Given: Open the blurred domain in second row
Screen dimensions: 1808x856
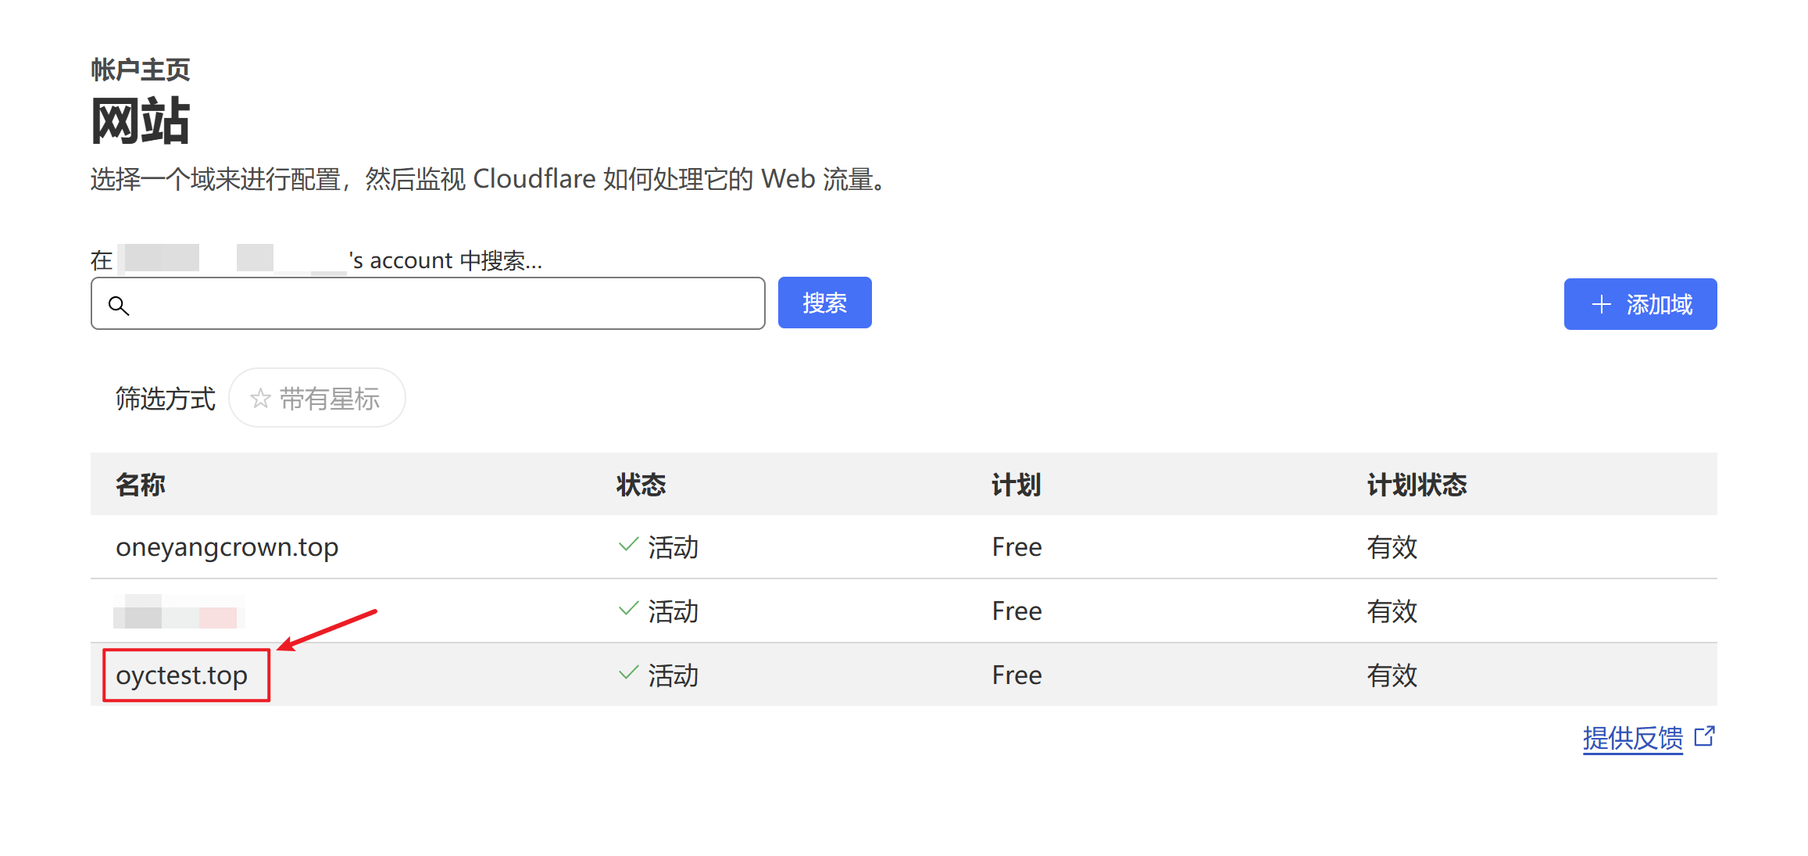Looking at the screenshot, I should [x=178, y=611].
